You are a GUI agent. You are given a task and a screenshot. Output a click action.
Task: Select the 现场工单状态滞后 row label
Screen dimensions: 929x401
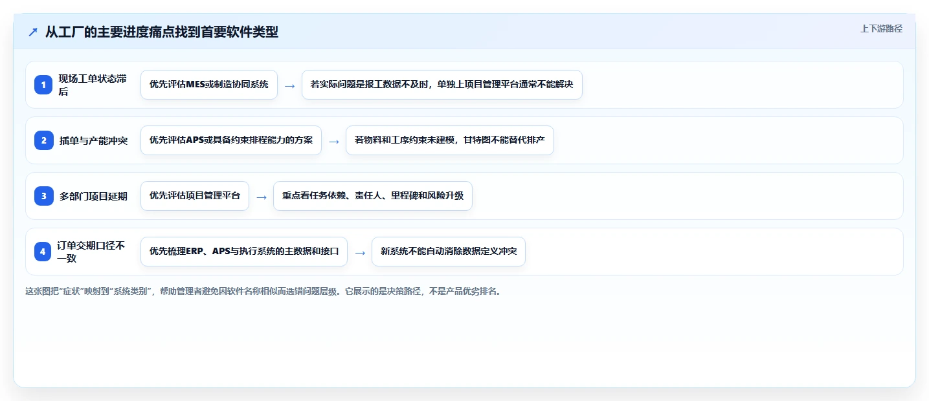point(92,85)
